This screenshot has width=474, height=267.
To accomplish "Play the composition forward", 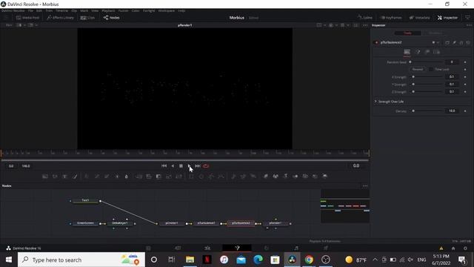I will tap(190, 166).
